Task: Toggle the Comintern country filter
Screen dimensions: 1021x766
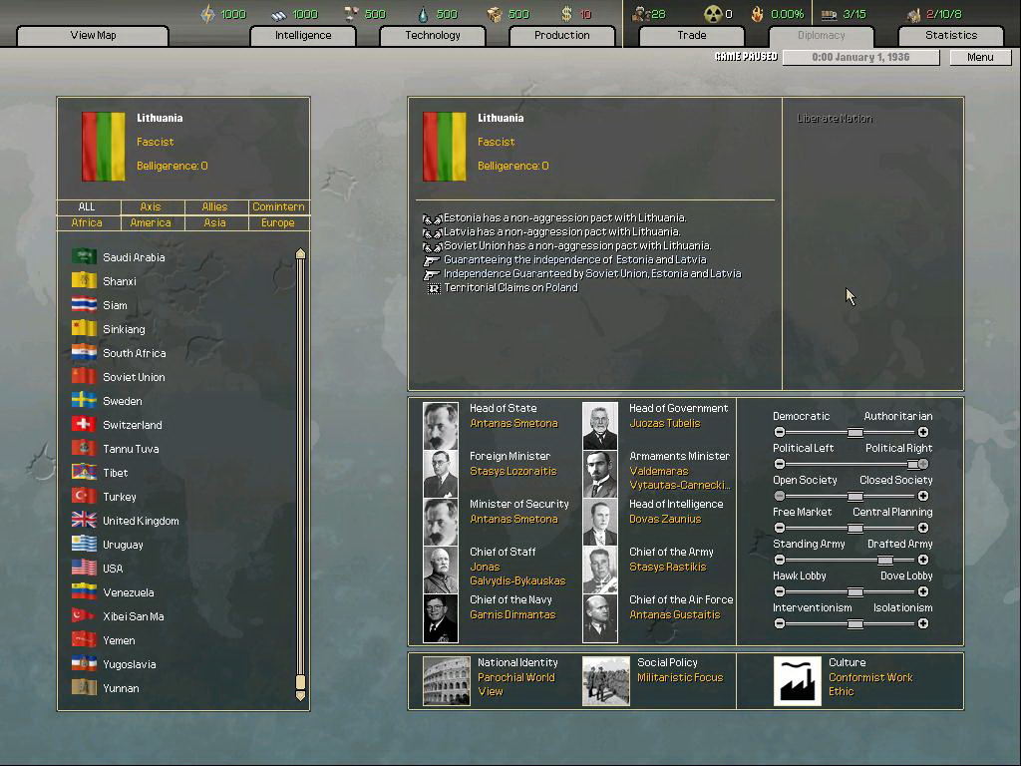Action: pyautogui.click(x=278, y=207)
